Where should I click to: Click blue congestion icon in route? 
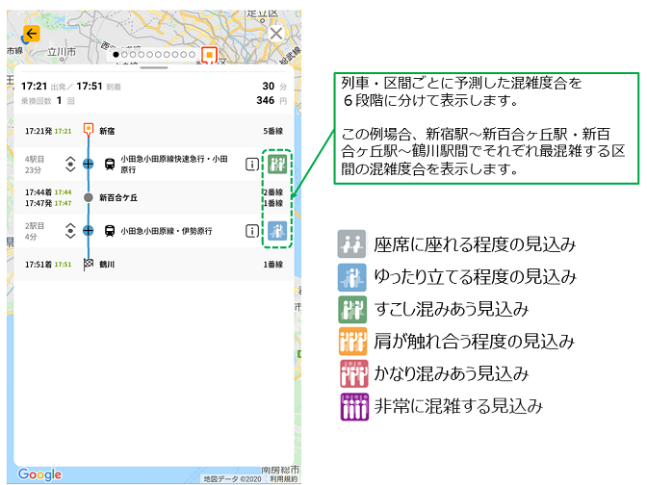tap(277, 231)
